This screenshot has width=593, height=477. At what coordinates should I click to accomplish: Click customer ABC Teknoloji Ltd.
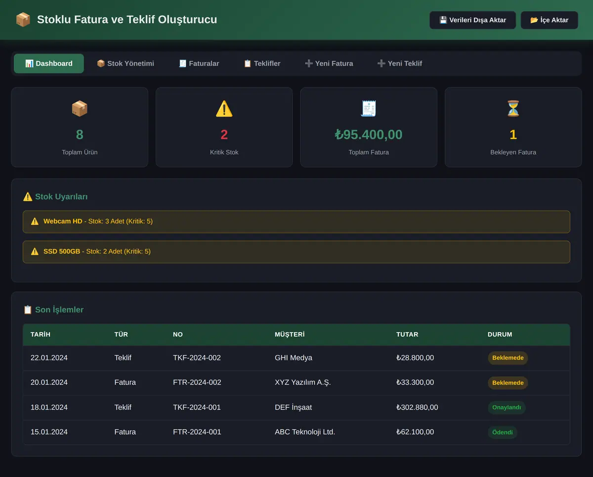coord(305,432)
